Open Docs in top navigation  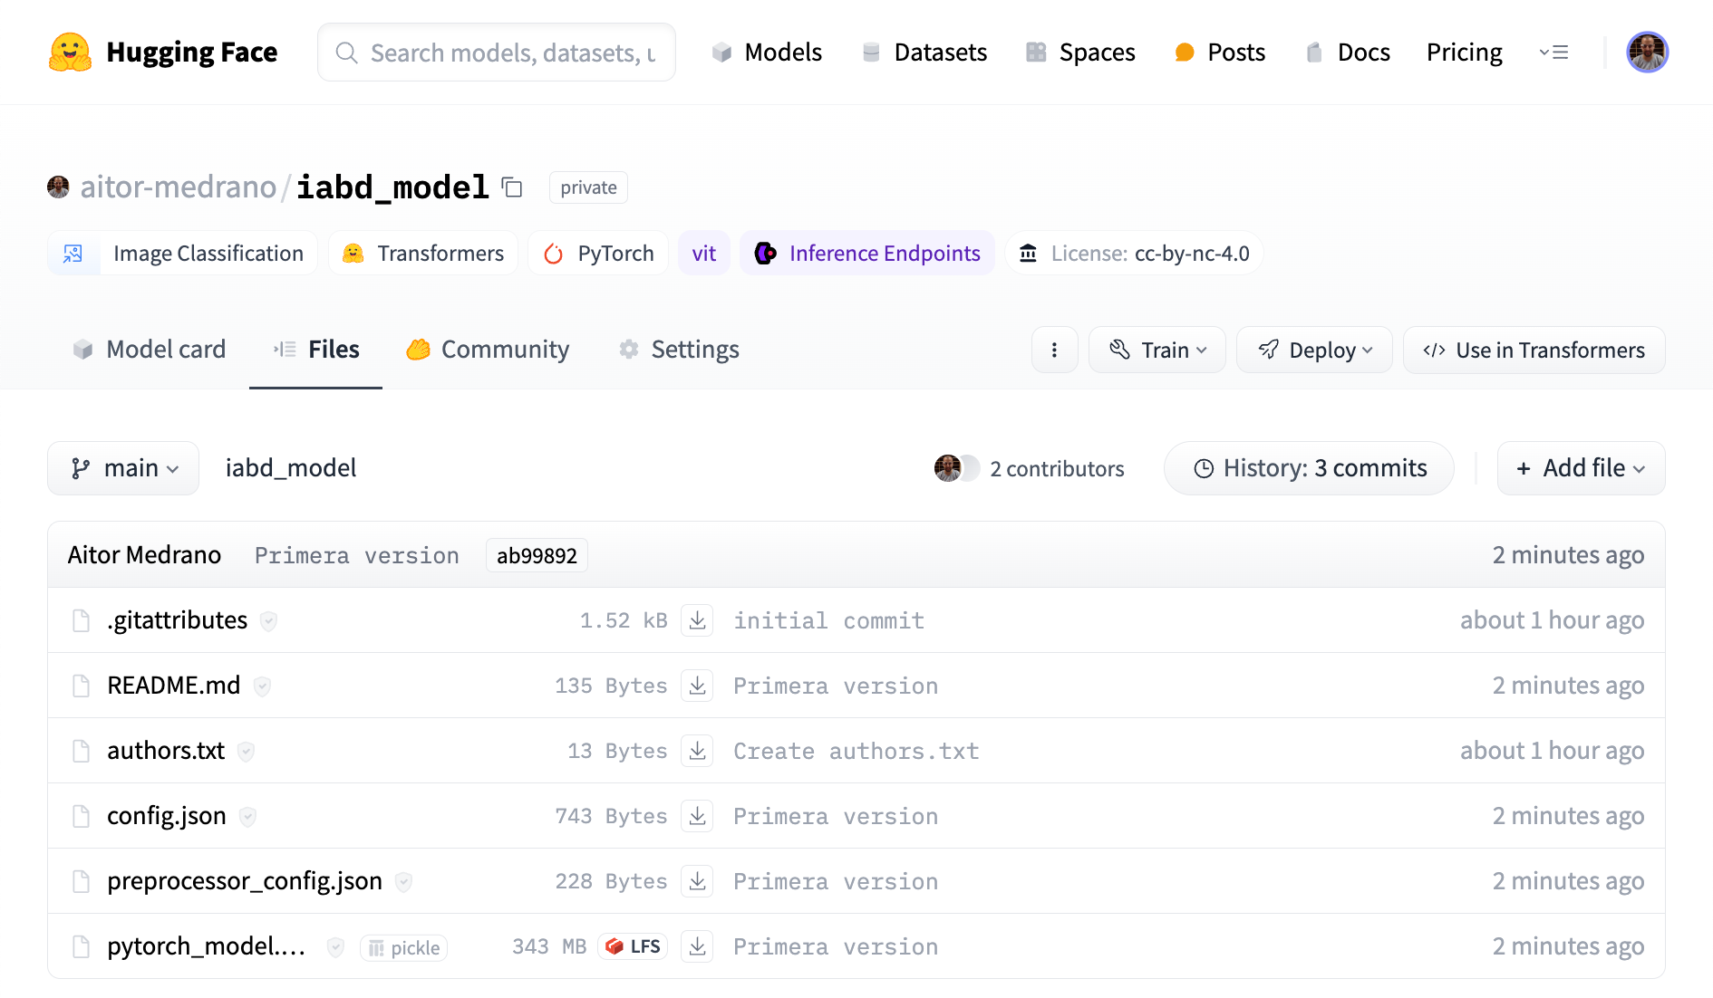click(1348, 53)
